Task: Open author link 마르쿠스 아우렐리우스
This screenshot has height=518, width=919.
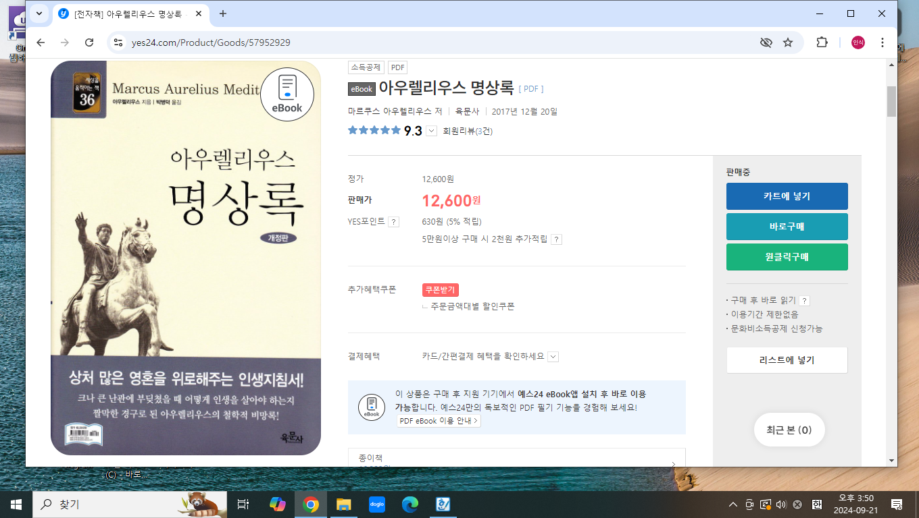Action: click(x=391, y=111)
